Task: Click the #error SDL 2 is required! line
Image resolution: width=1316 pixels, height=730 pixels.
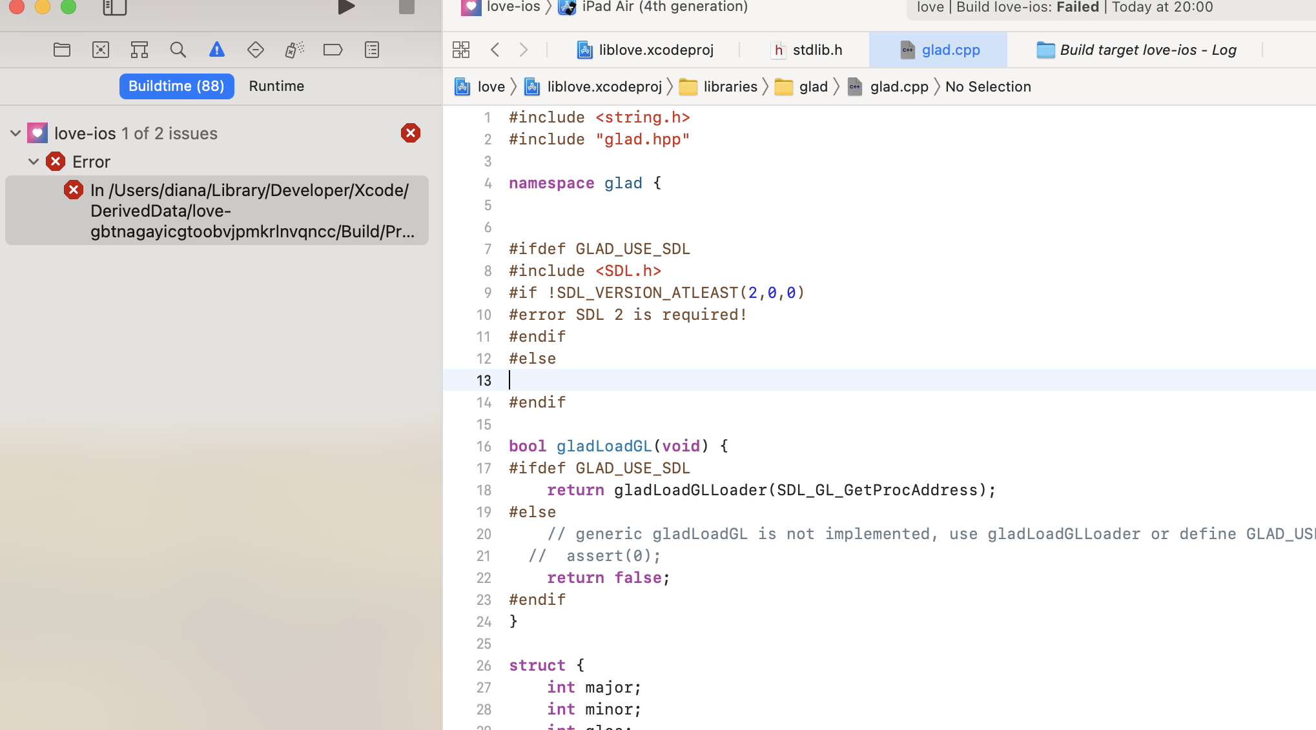Action: [x=628, y=315]
